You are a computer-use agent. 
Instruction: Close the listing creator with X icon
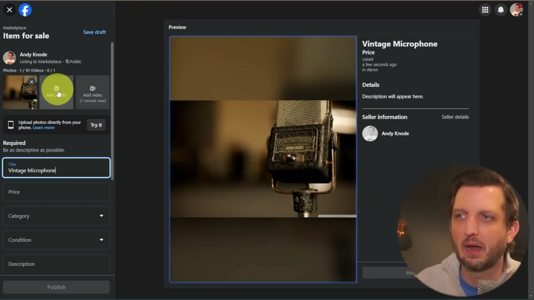10,10
